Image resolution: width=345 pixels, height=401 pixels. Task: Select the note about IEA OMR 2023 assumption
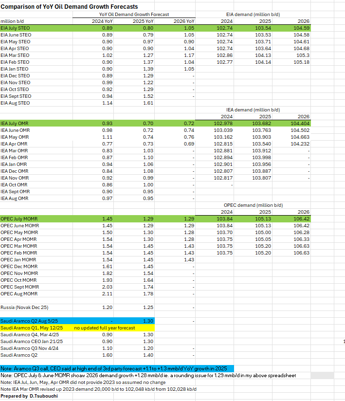83,383
